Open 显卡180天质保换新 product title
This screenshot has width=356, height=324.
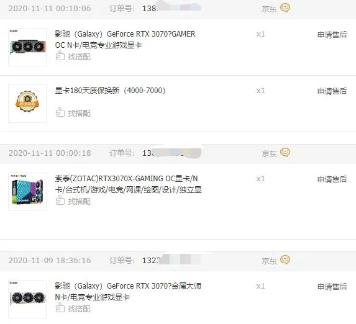[x=110, y=91]
